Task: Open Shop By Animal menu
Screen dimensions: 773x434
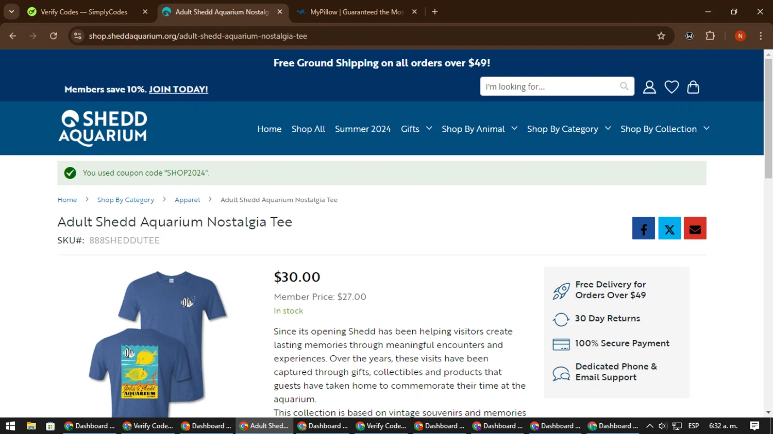Action: pyautogui.click(x=473, y=129)
